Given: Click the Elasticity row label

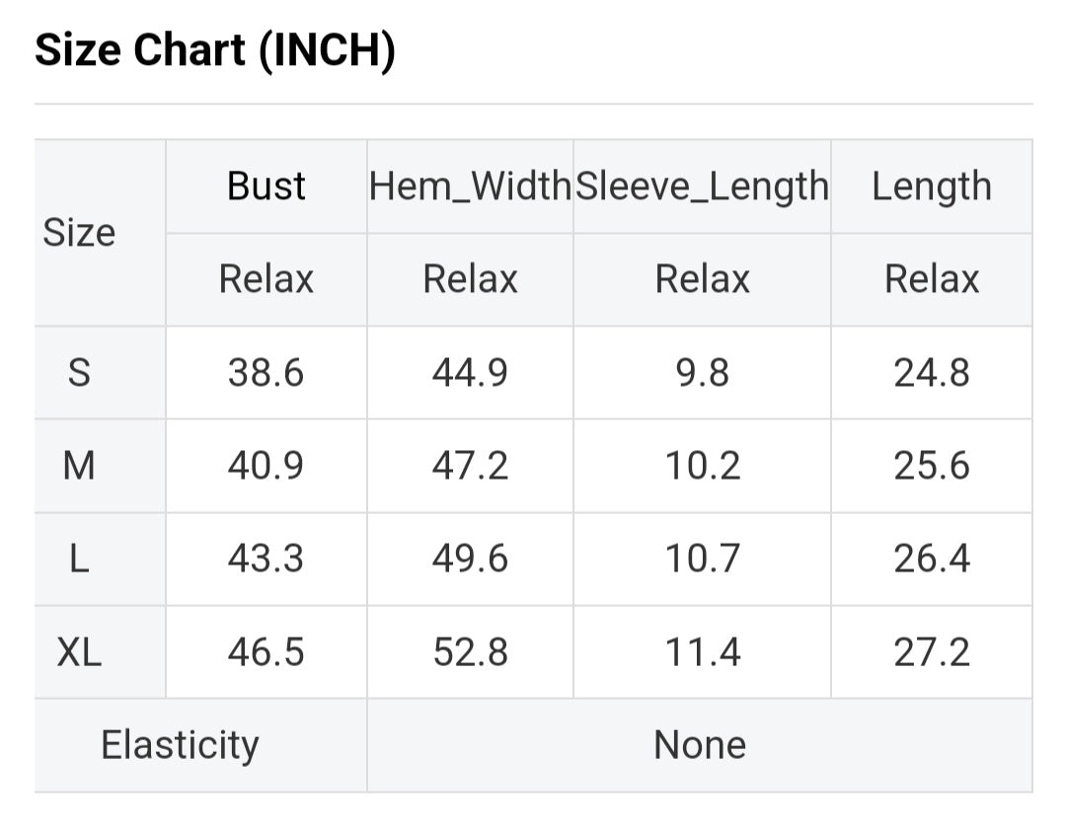Looking at the screenshot, I should [180, 745].
